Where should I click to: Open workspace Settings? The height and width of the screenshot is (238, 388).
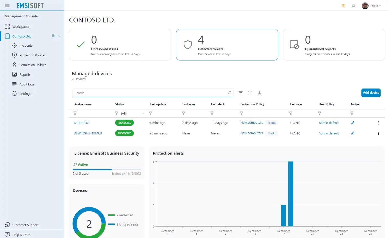pyautogui.click(x=25, y=94)
